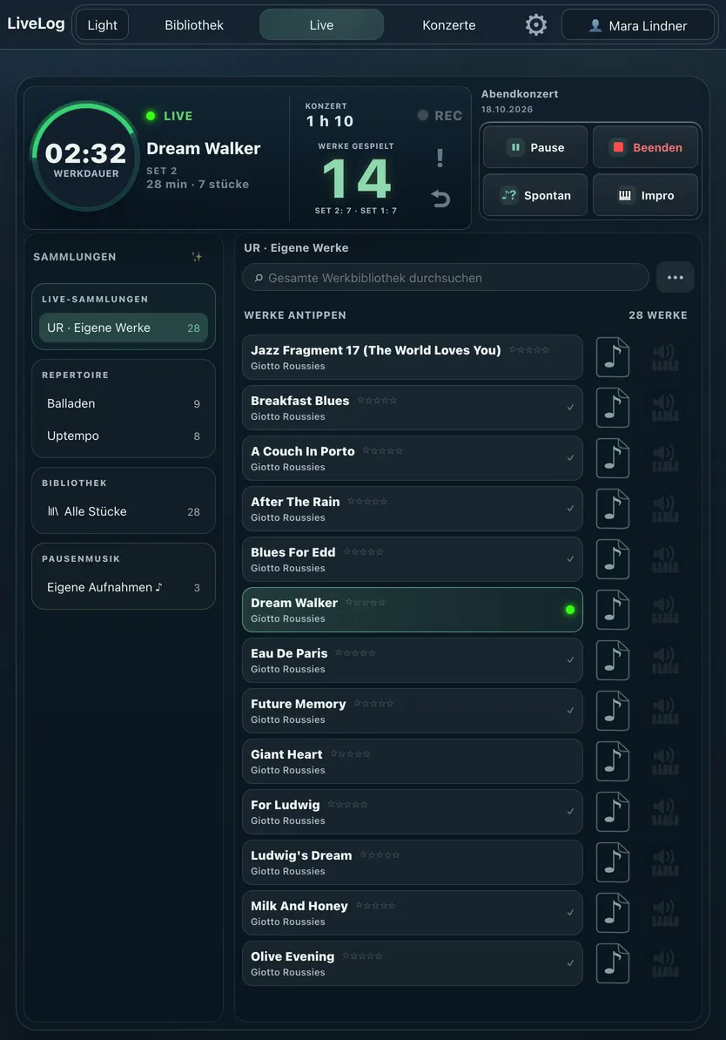
Task: Click the audio icon for Ludwig's Dream
Action: pos(665,862)
